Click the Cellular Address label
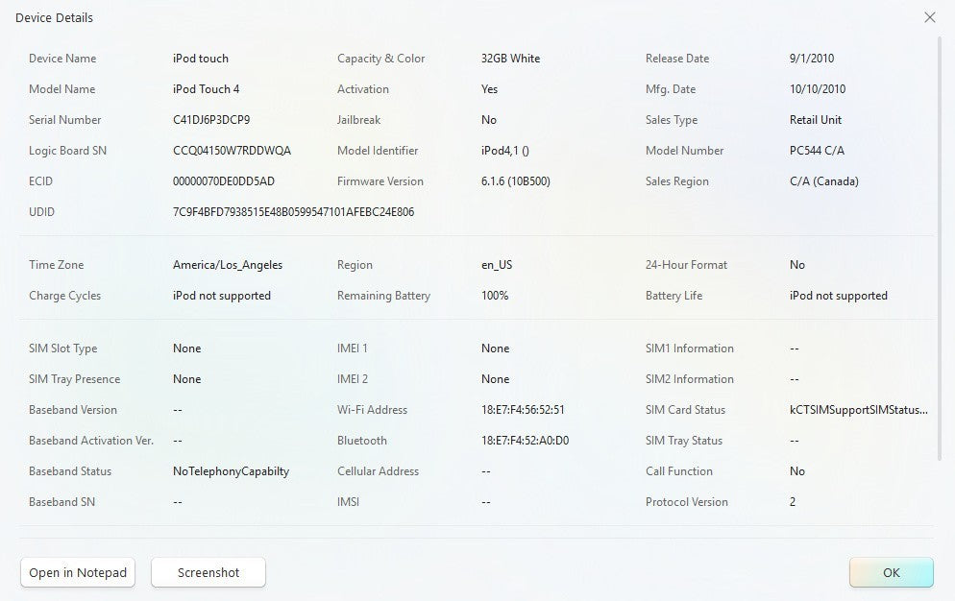This screenshot has height=601, width=955. (x=379, y=471)
